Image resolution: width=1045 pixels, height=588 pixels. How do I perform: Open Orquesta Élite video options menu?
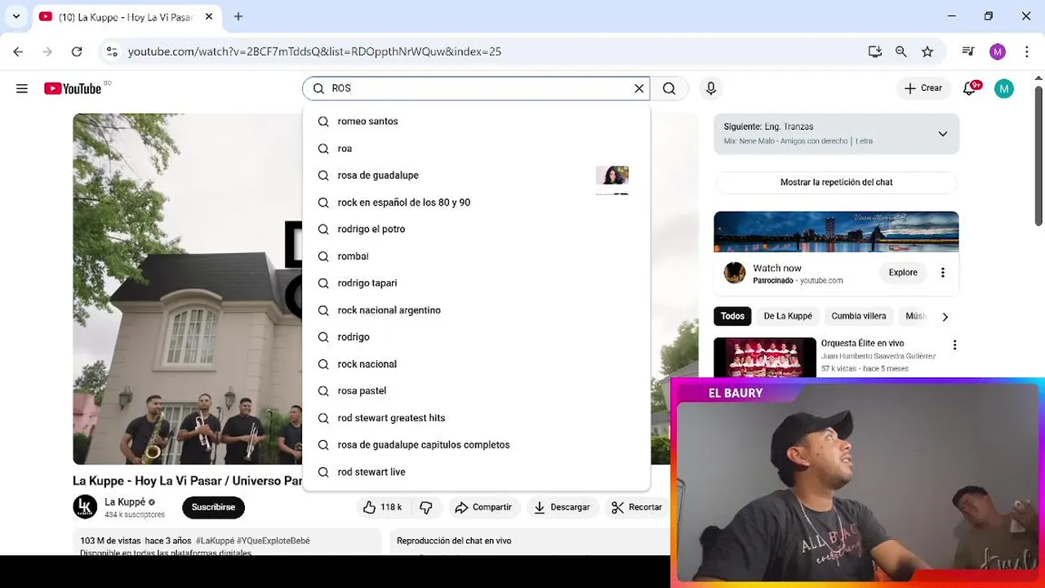pyautogui.click(x=954, y=345)
